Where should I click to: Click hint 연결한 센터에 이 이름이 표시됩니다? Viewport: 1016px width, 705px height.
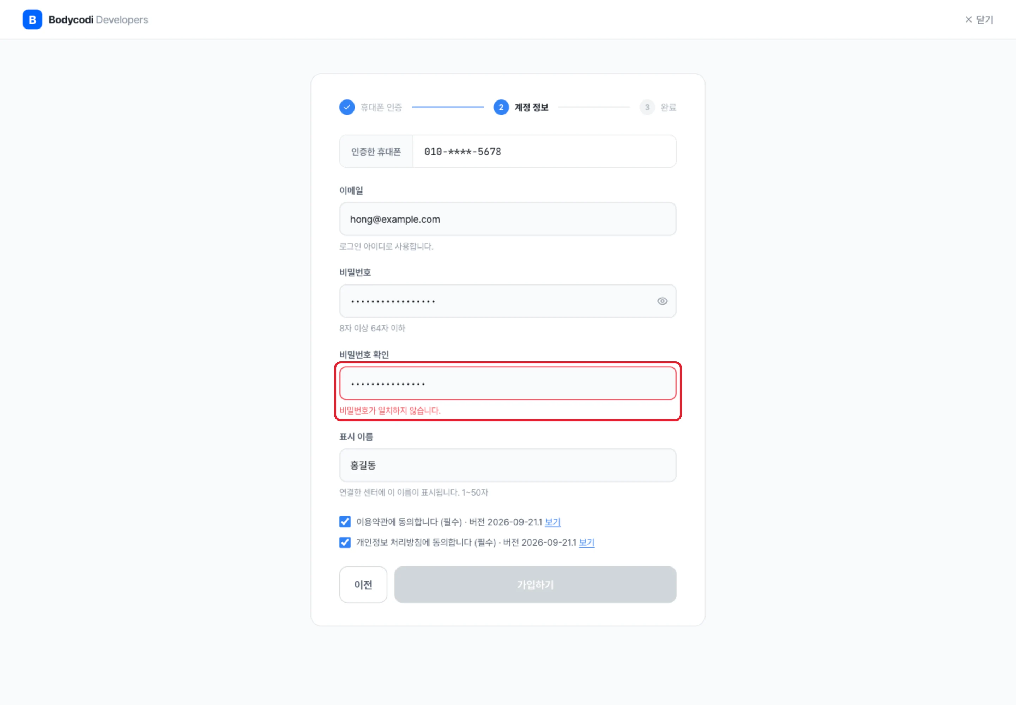413,492
